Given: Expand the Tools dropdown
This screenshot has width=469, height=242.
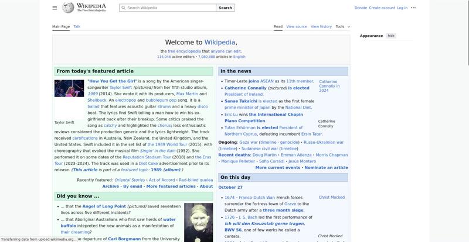Looking at the screenshot, I should (342, 26).
